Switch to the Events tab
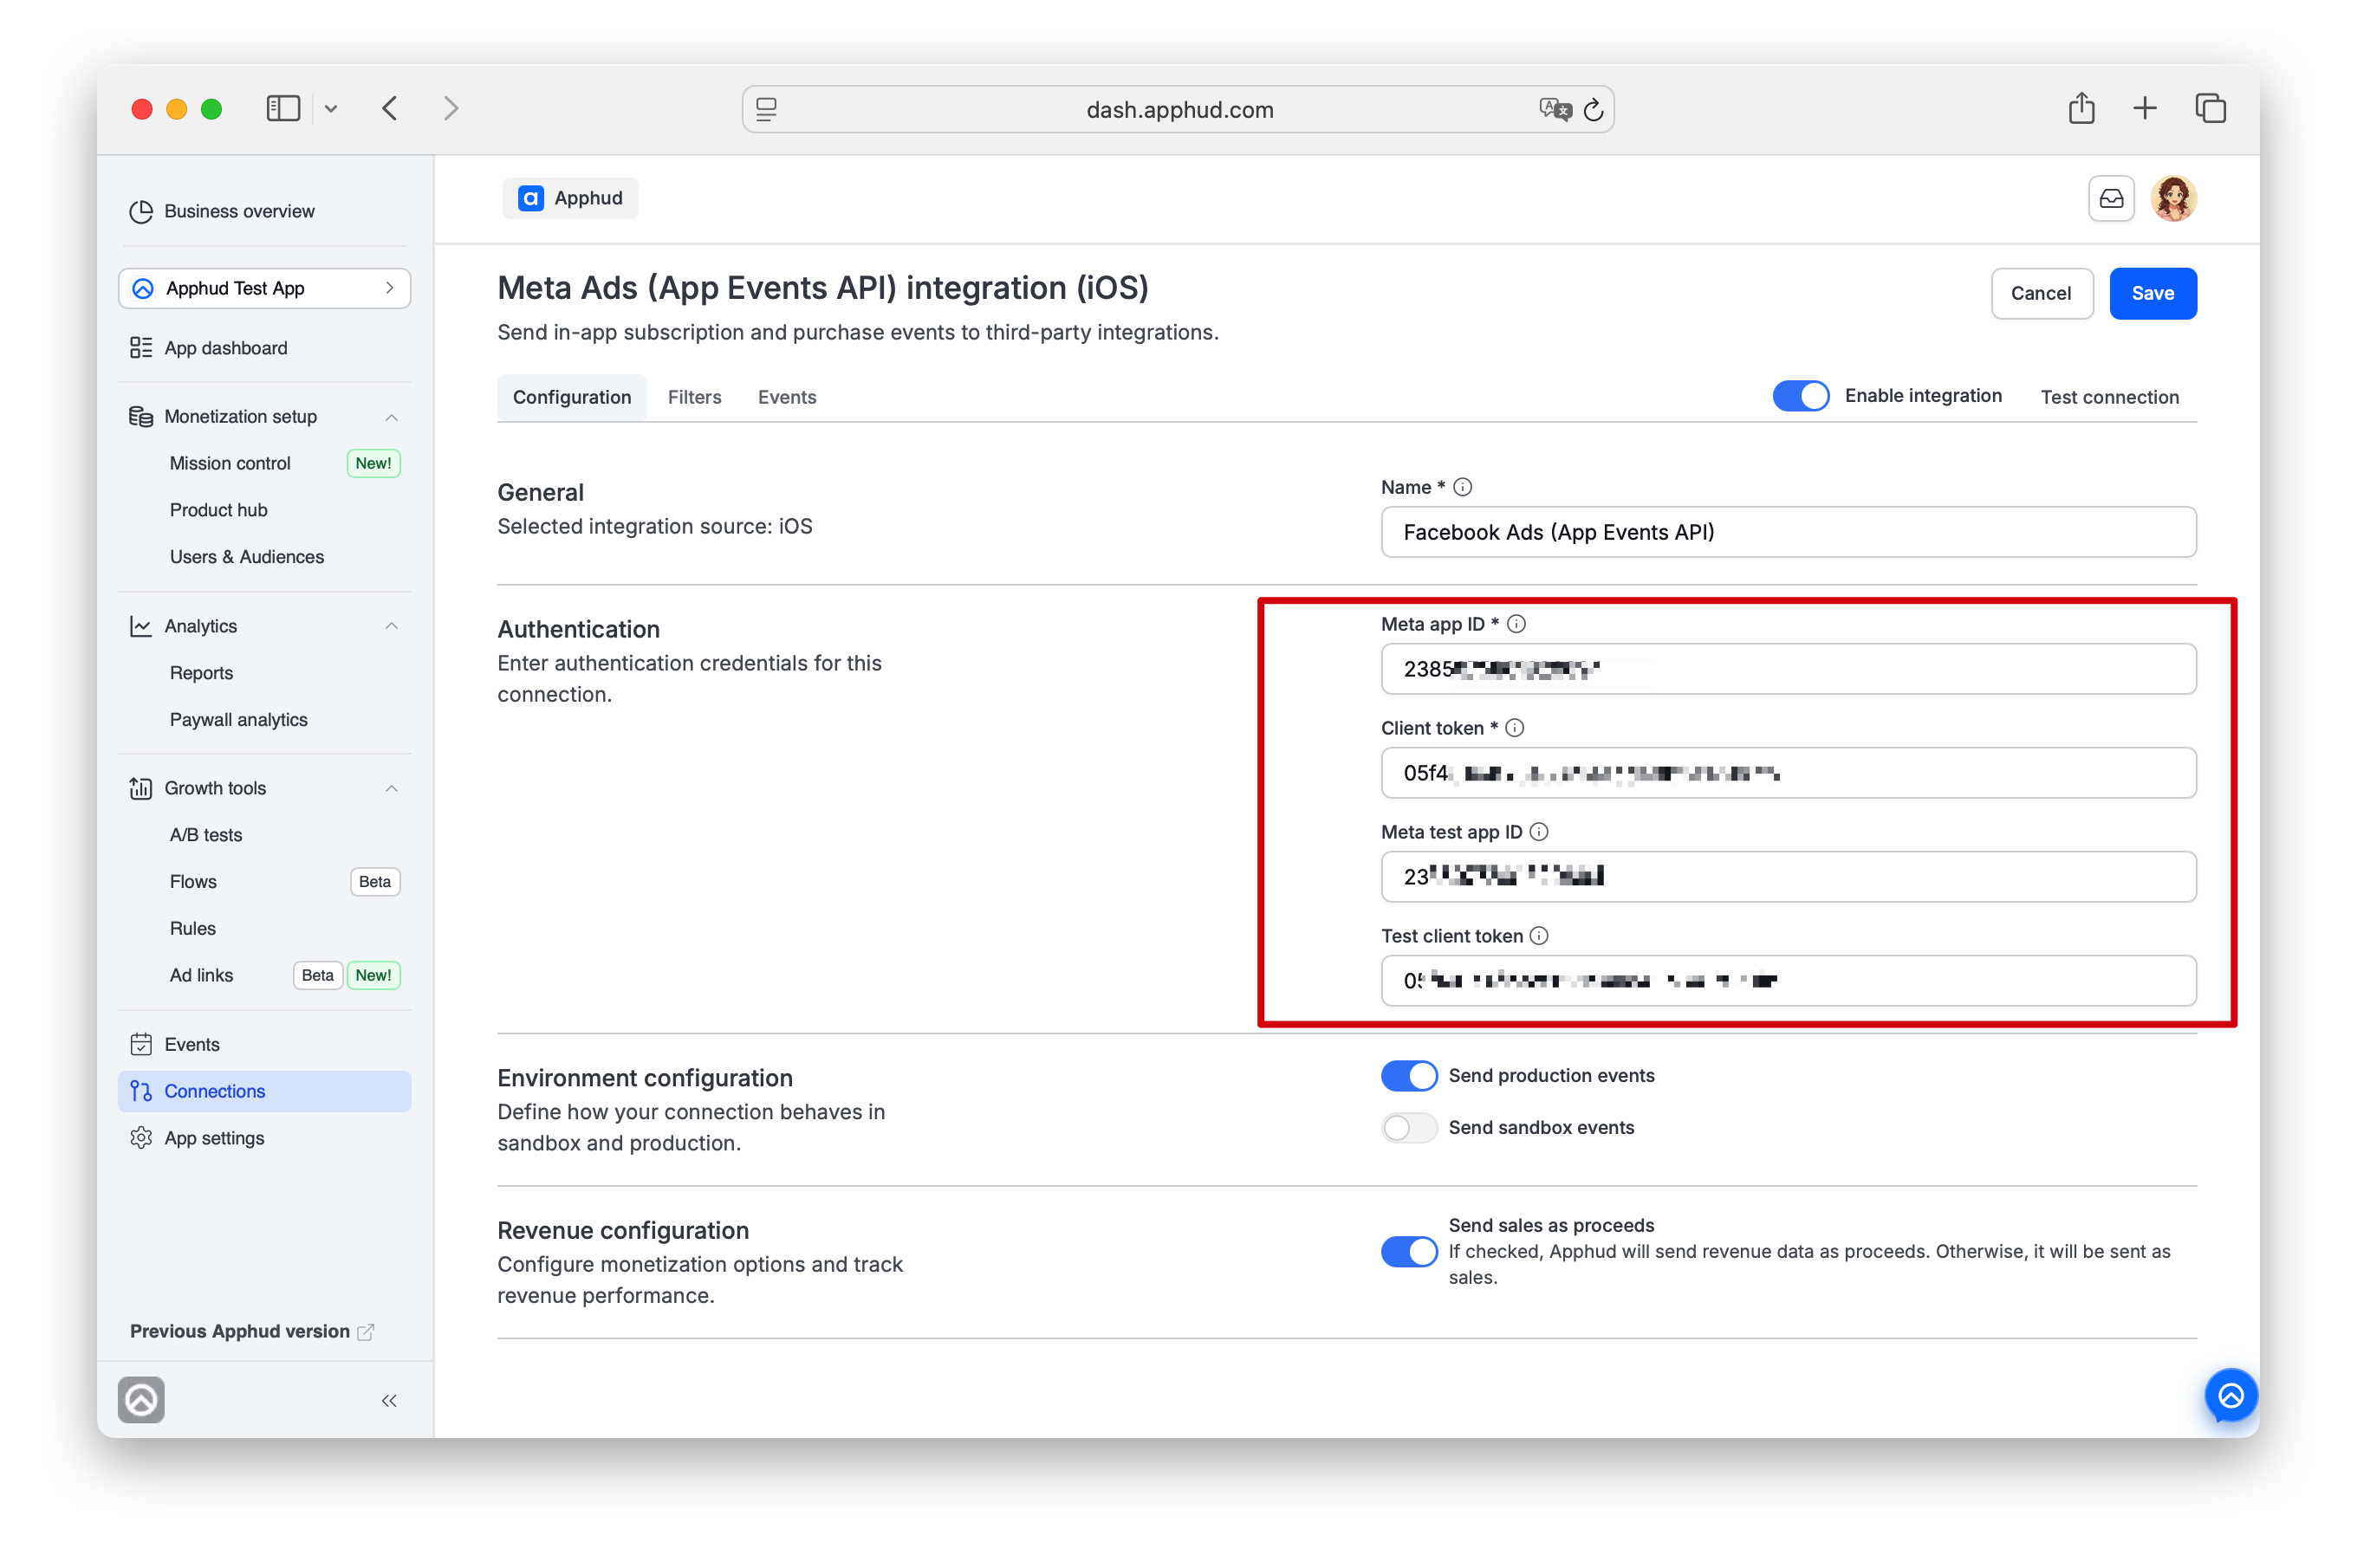2357x1568 pixels. [786, 397]
